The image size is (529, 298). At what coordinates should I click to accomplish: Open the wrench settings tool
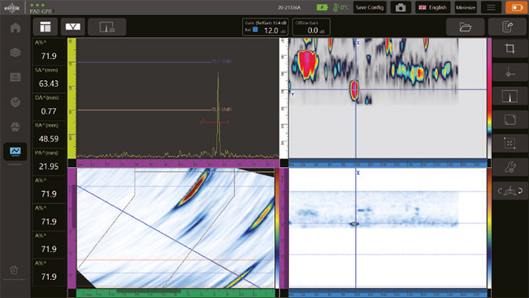tap(510, 166)
